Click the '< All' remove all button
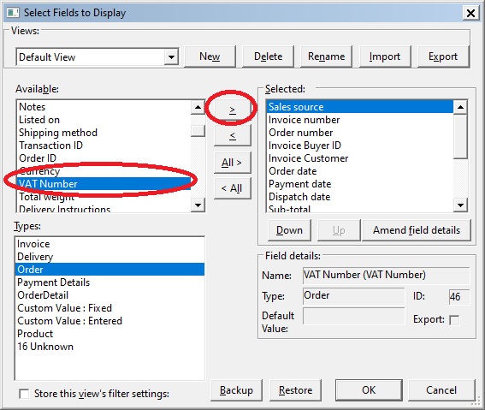Image resolution: width=485 pixels, height=410 pixels. (232, 188)
